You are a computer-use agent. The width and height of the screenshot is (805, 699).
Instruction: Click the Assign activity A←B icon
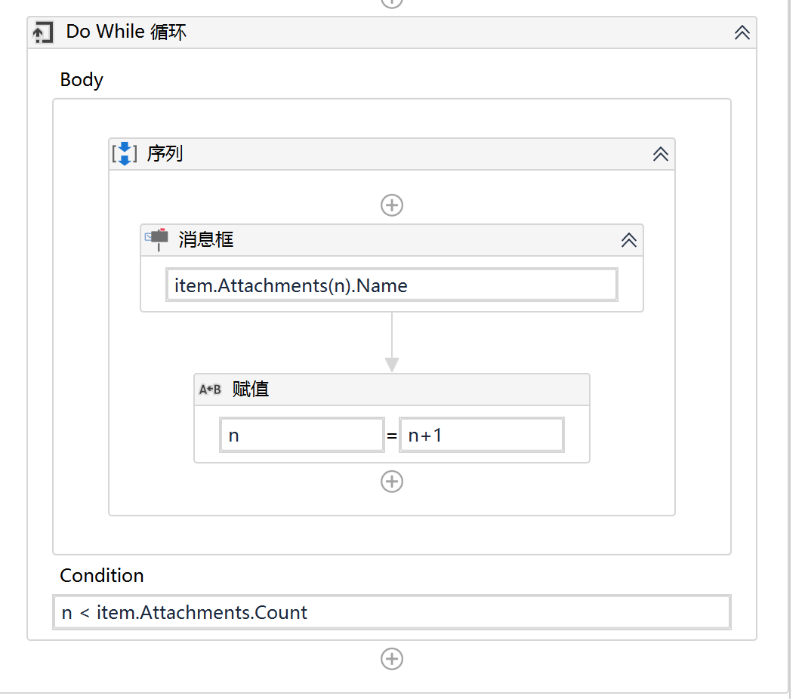coord(210,390)
